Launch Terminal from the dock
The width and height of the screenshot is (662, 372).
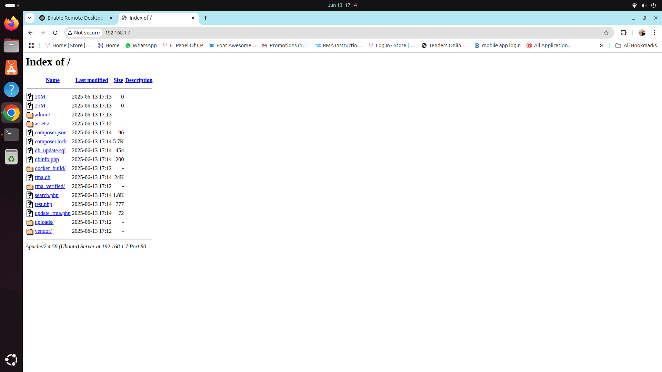click(11, 134)
